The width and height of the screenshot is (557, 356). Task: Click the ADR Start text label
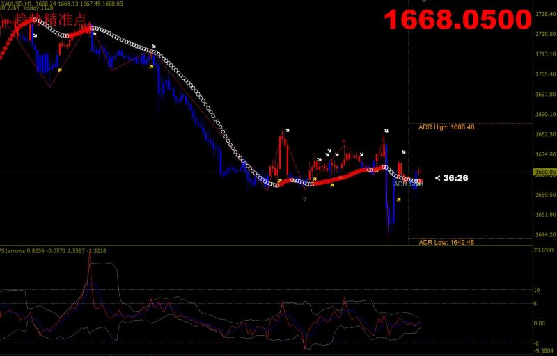coord(408,184)
